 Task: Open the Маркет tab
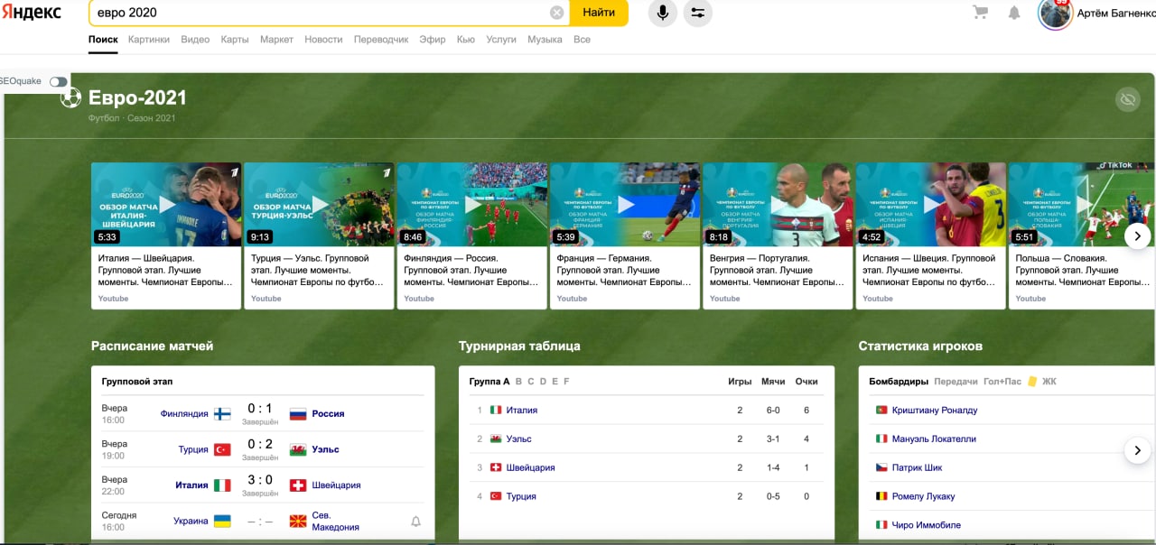coord(276,40)
